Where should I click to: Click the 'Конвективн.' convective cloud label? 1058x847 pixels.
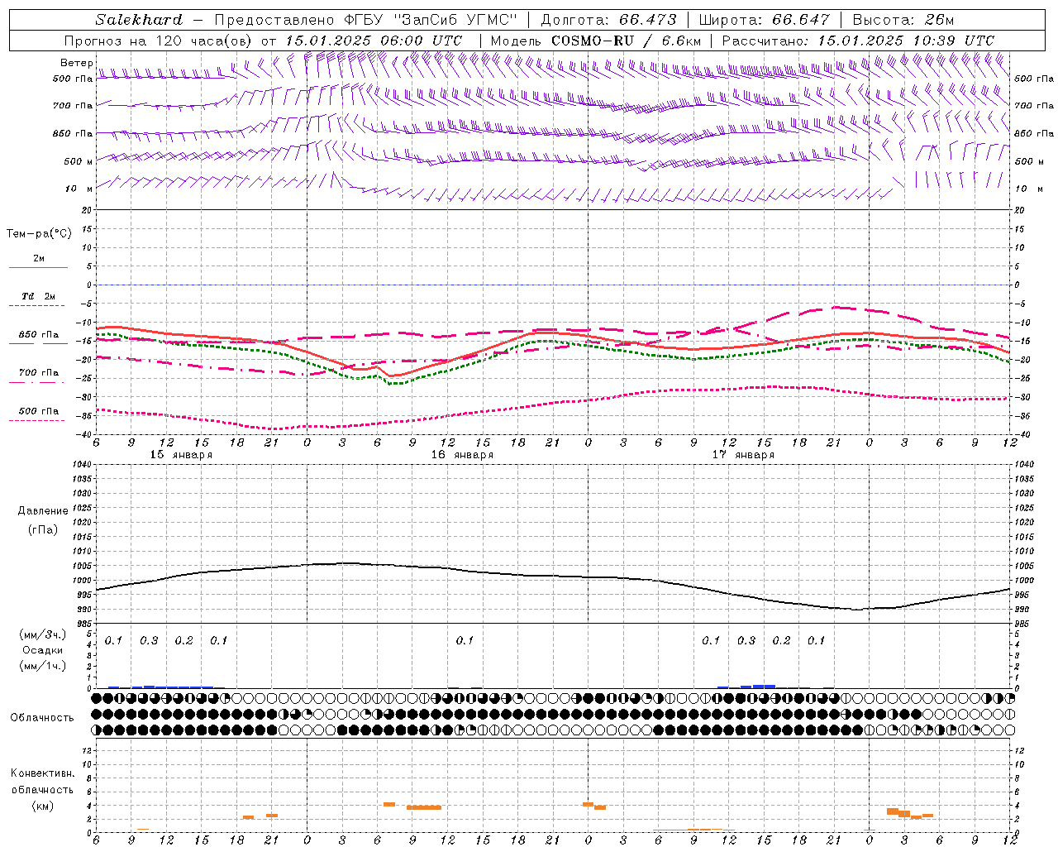(x=42, y=773)
